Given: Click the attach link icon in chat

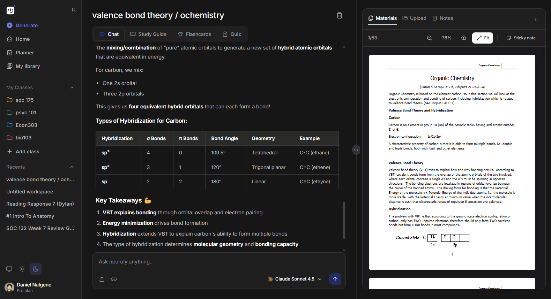Looking at the screenshot, I should (114, 279).
